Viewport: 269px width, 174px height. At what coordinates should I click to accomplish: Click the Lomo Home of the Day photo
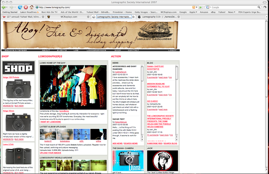[x=73, y=87]
